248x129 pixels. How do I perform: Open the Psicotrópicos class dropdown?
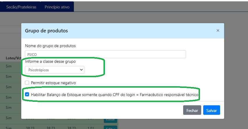coord(54,70)
